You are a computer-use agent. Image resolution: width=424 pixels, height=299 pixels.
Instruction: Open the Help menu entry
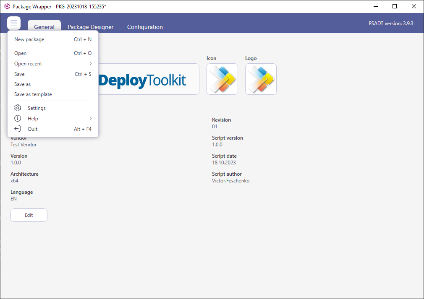(53, 119)
